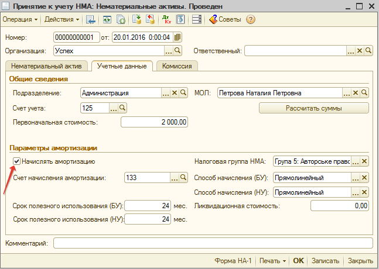Click the OK button
The height and width of the screenshot is (269, 379).
(x=299, y=261)
